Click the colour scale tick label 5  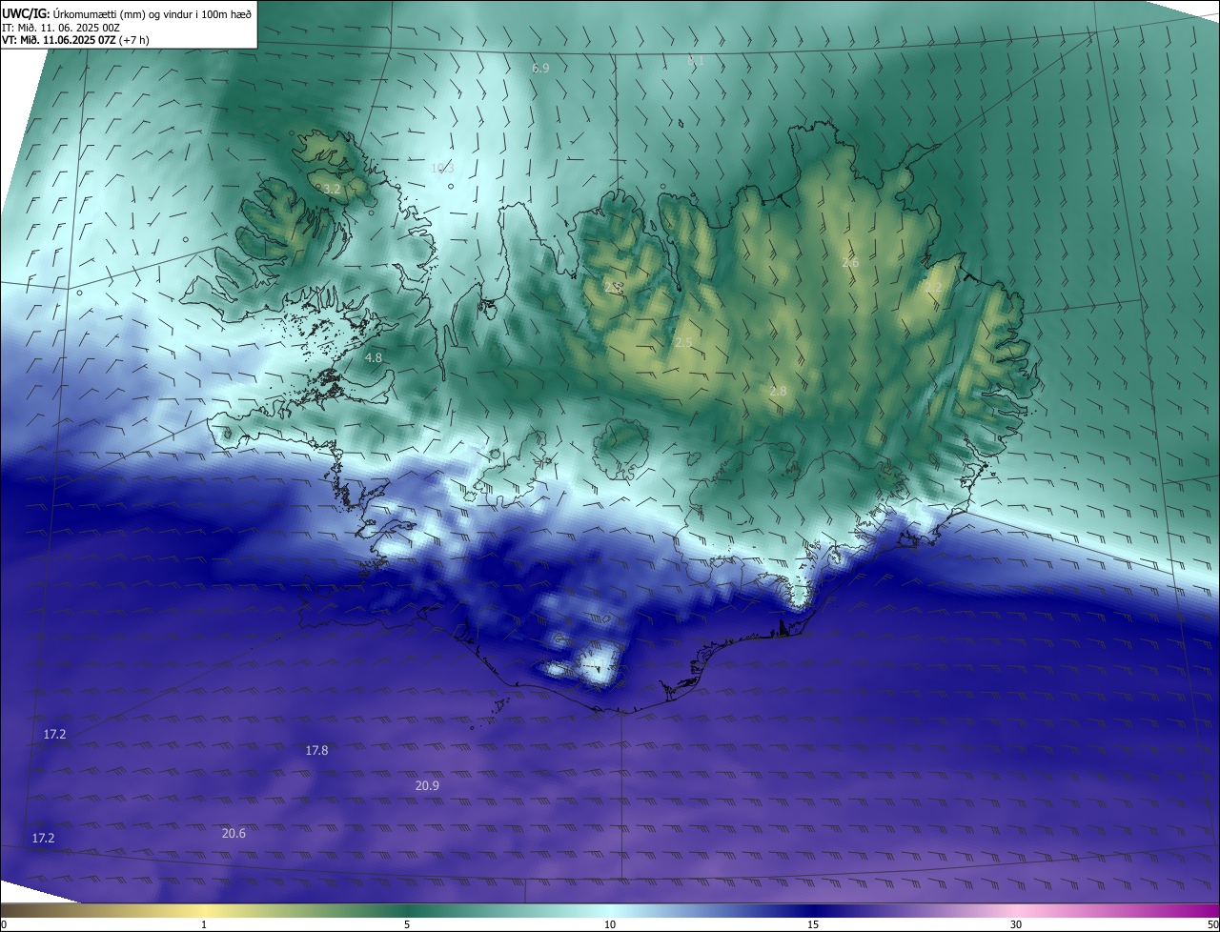(x=407, y=924)
